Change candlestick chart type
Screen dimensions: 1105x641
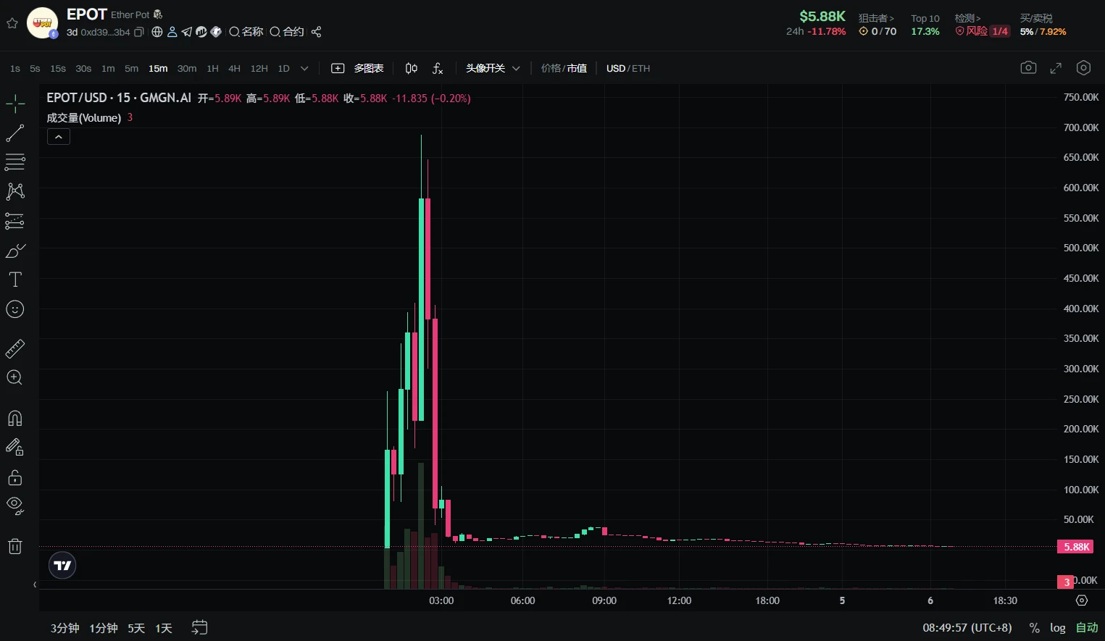[x=412, y=68]
